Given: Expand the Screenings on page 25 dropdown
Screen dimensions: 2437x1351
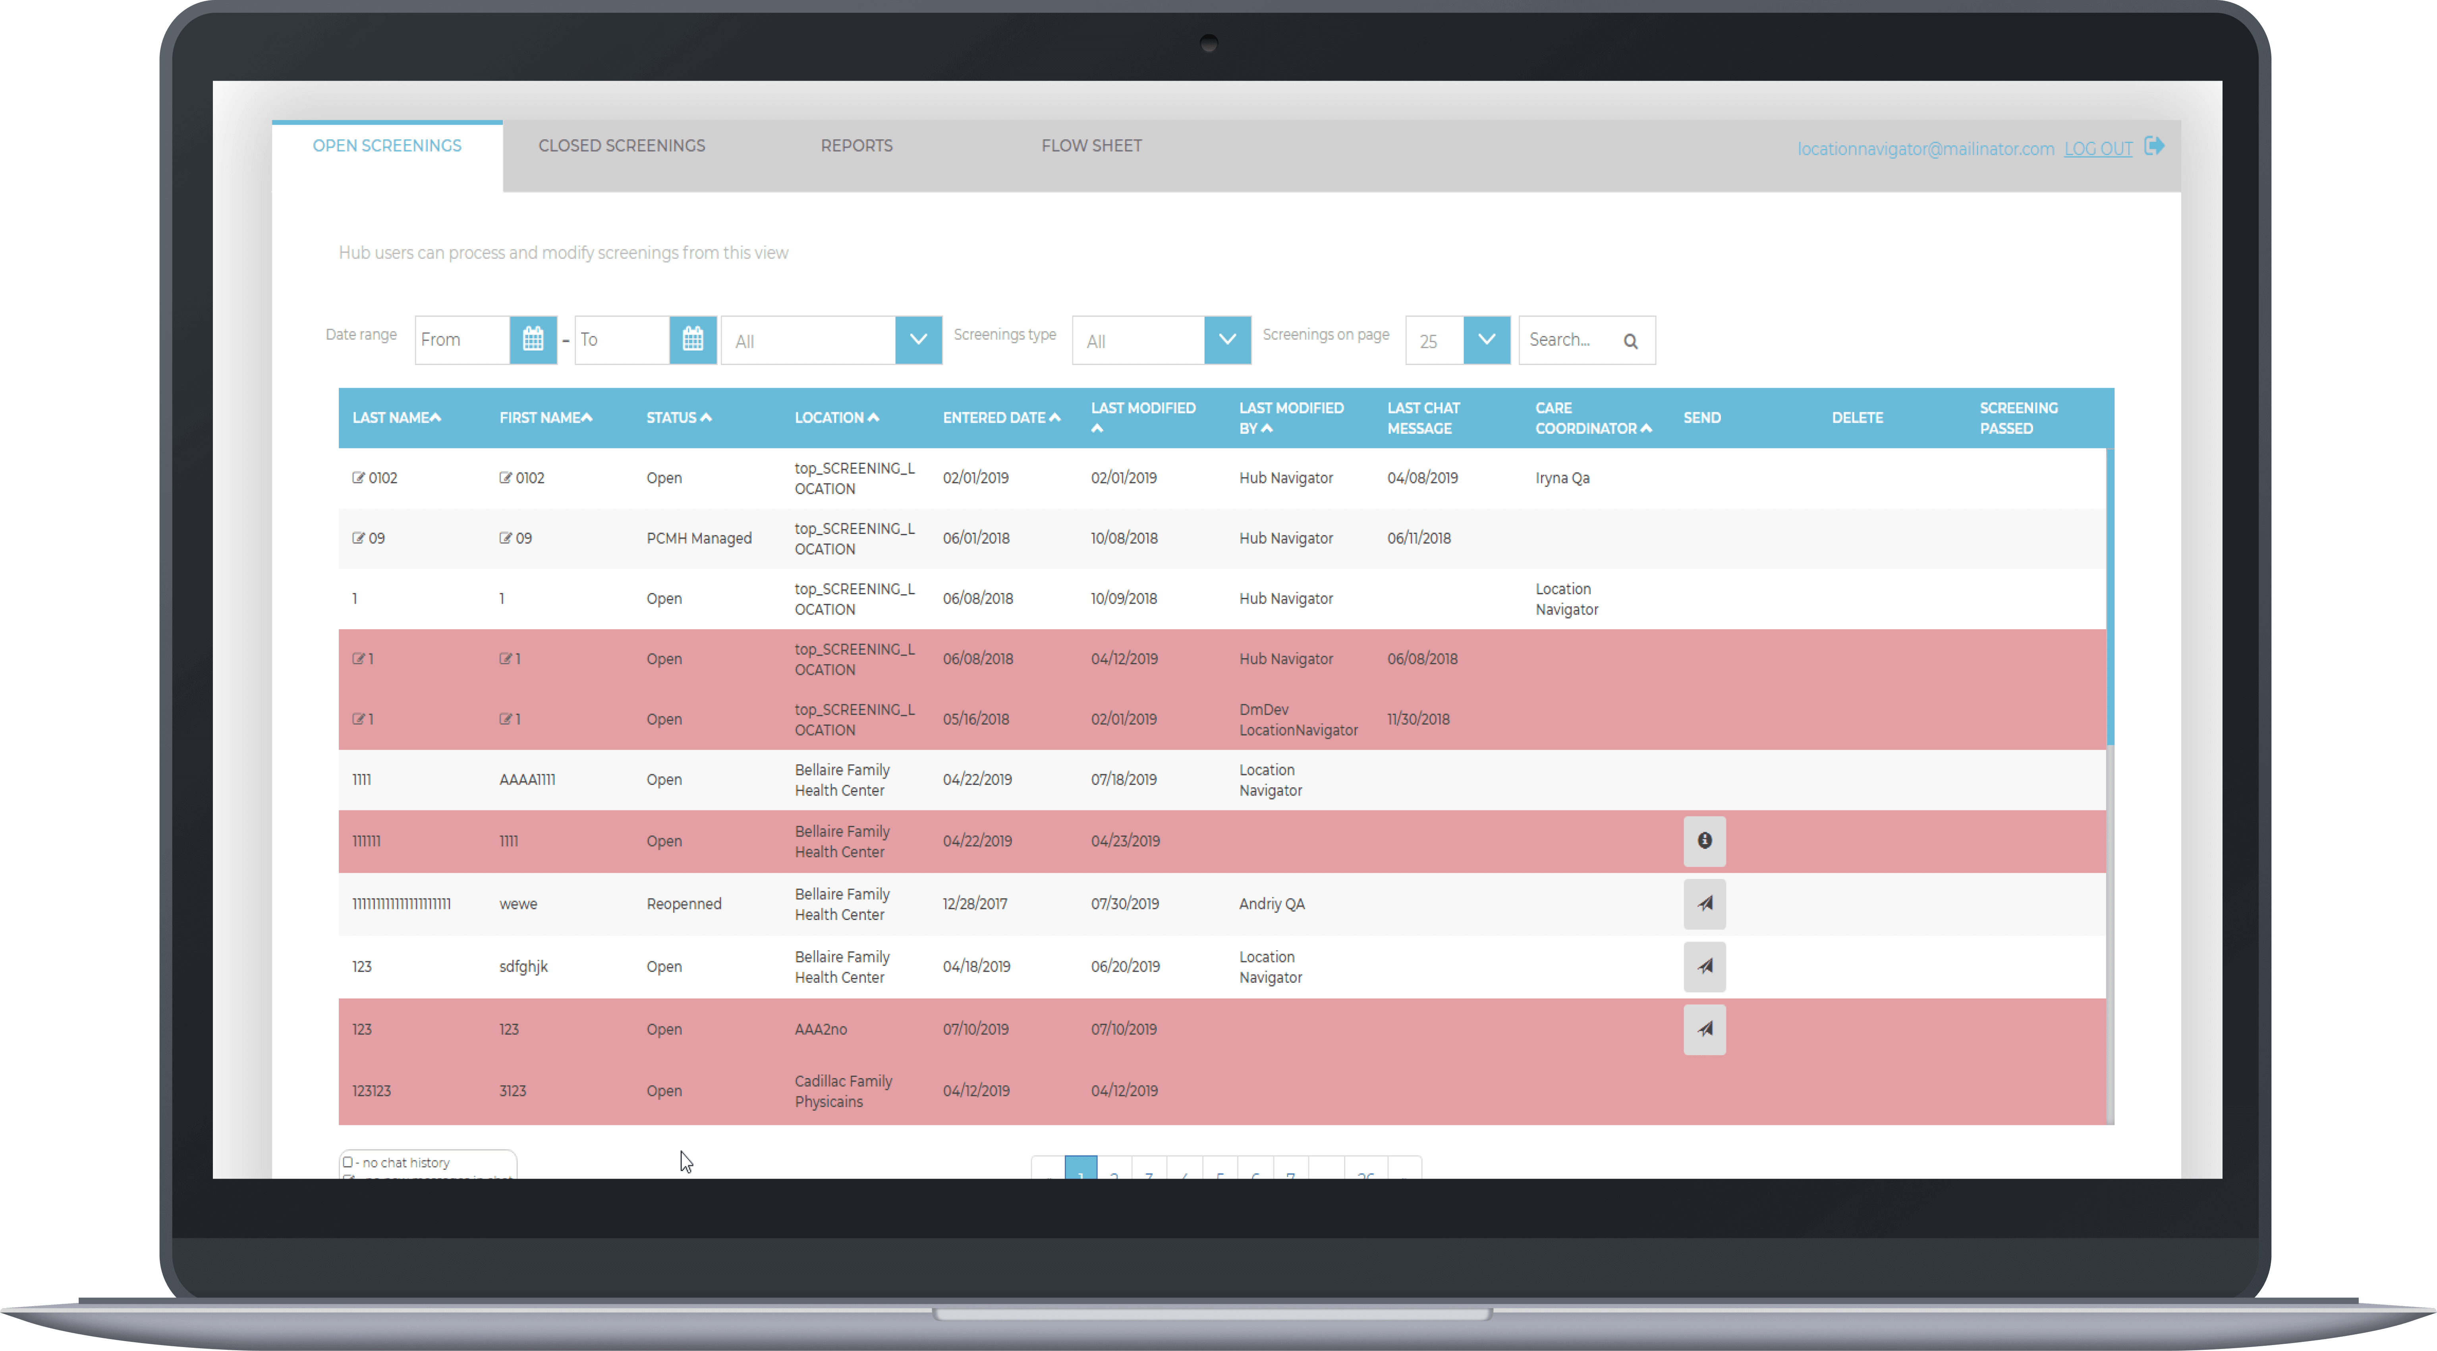Looking at the screenshot, I should tap(1486, 340).
